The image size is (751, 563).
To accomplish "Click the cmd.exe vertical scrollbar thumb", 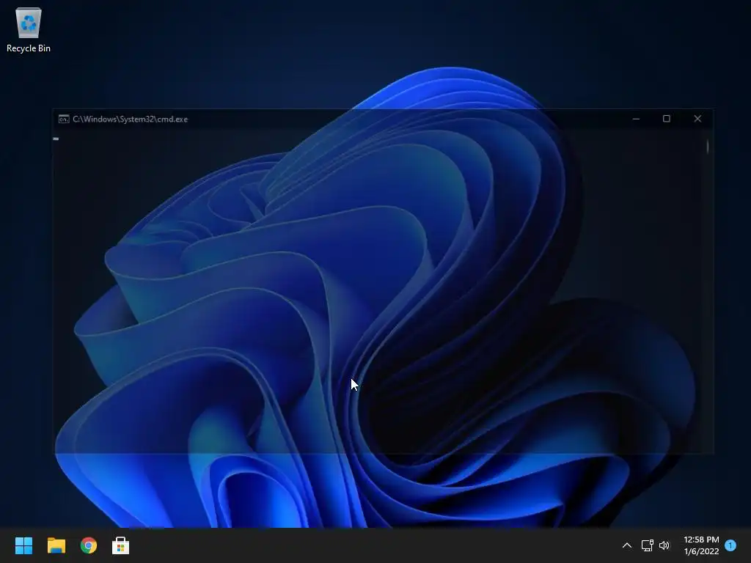I will click(708, 147).
